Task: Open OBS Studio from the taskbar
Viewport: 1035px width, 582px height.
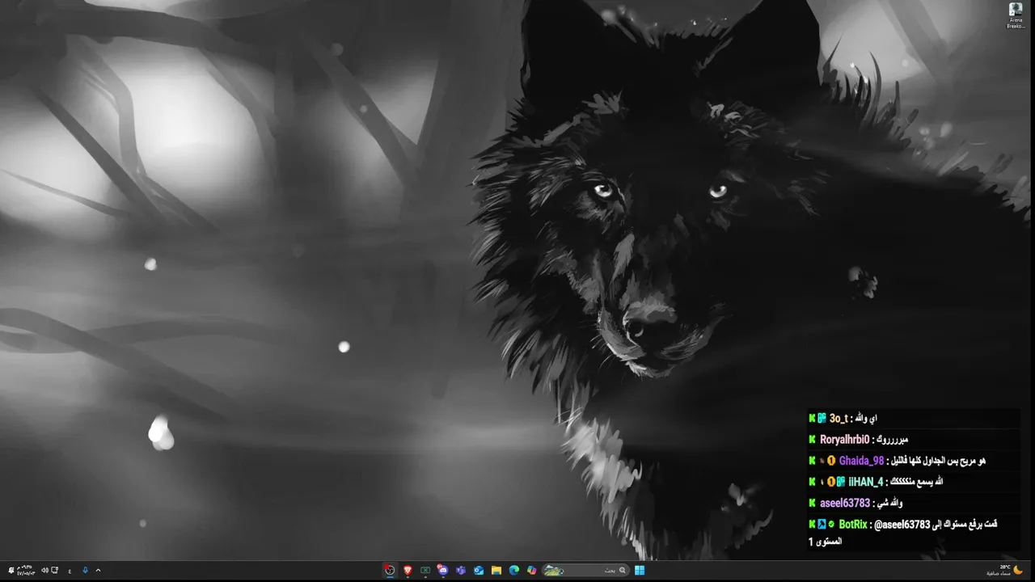Action: tap(390, 570)
